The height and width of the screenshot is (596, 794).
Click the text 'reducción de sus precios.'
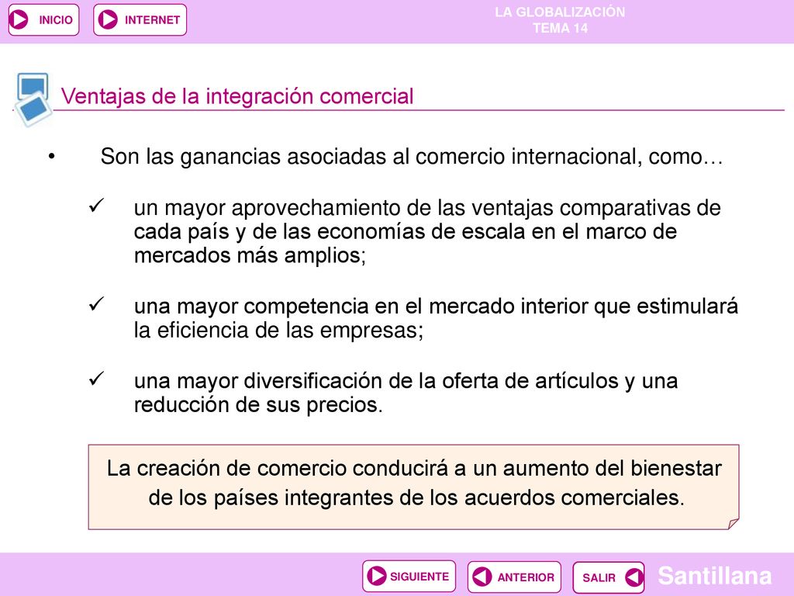coord(258,405)
